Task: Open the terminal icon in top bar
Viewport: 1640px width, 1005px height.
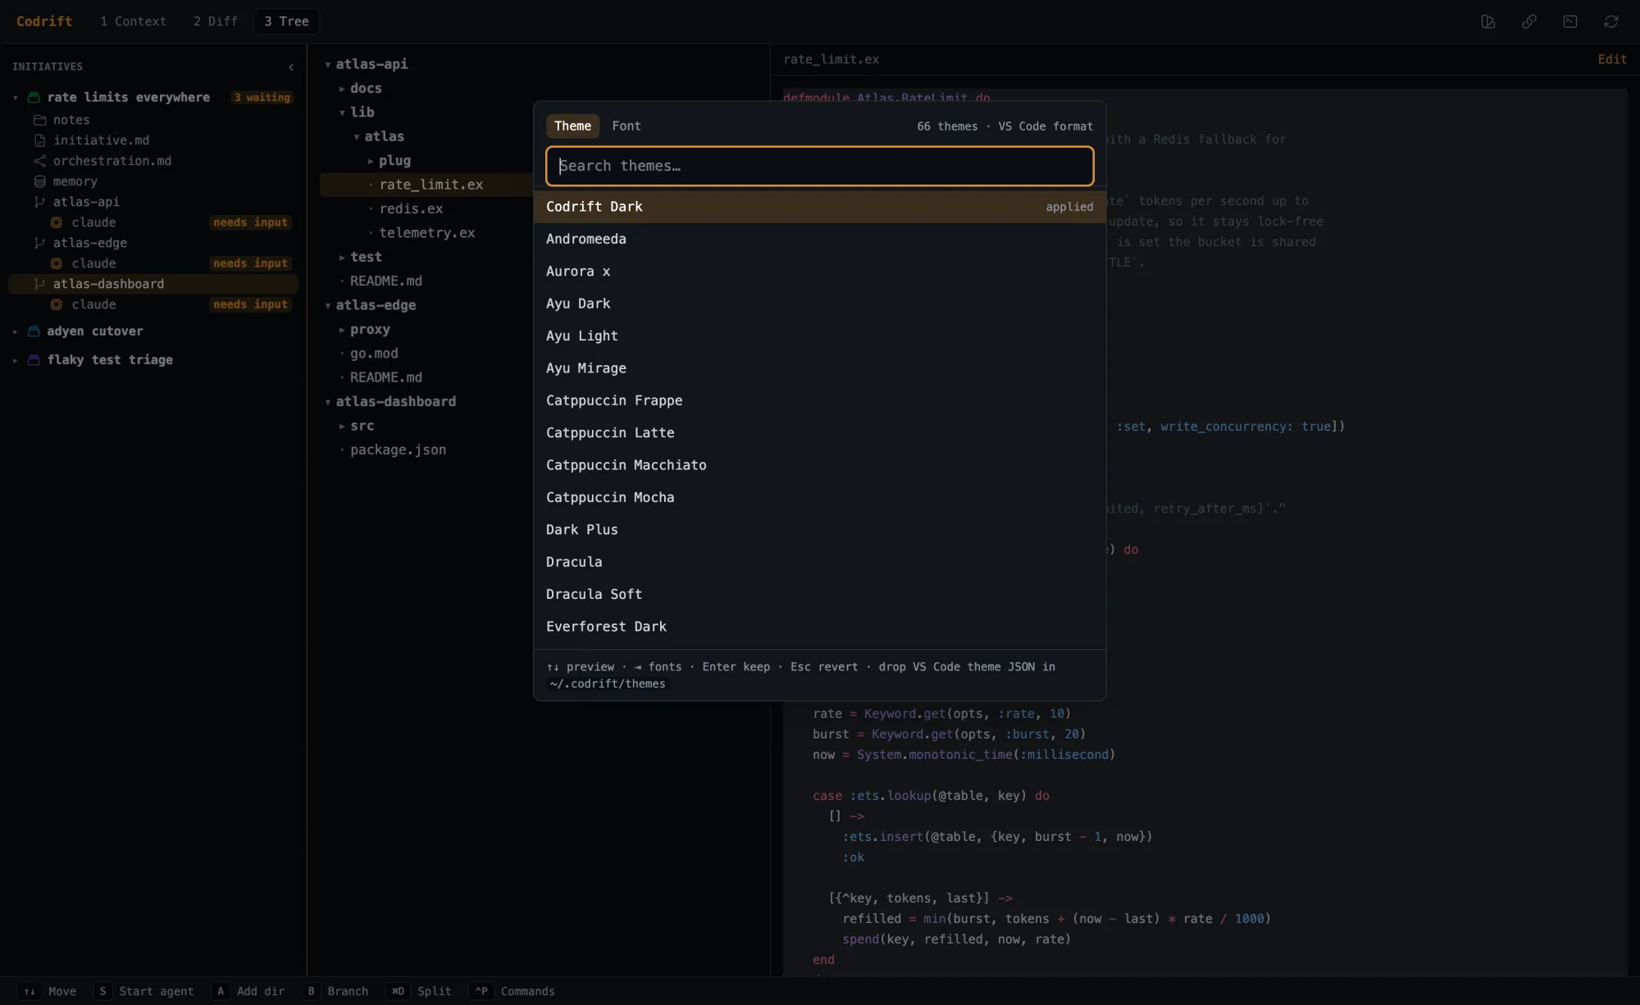Action: (1570, 21)
